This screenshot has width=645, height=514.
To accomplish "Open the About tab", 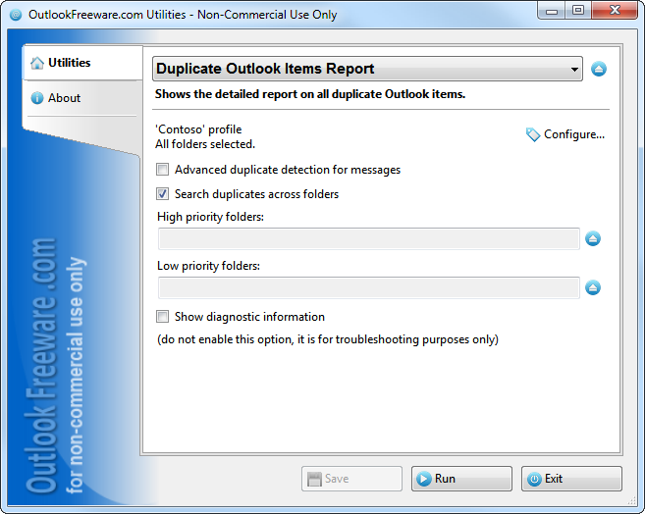I will [82, 98].
